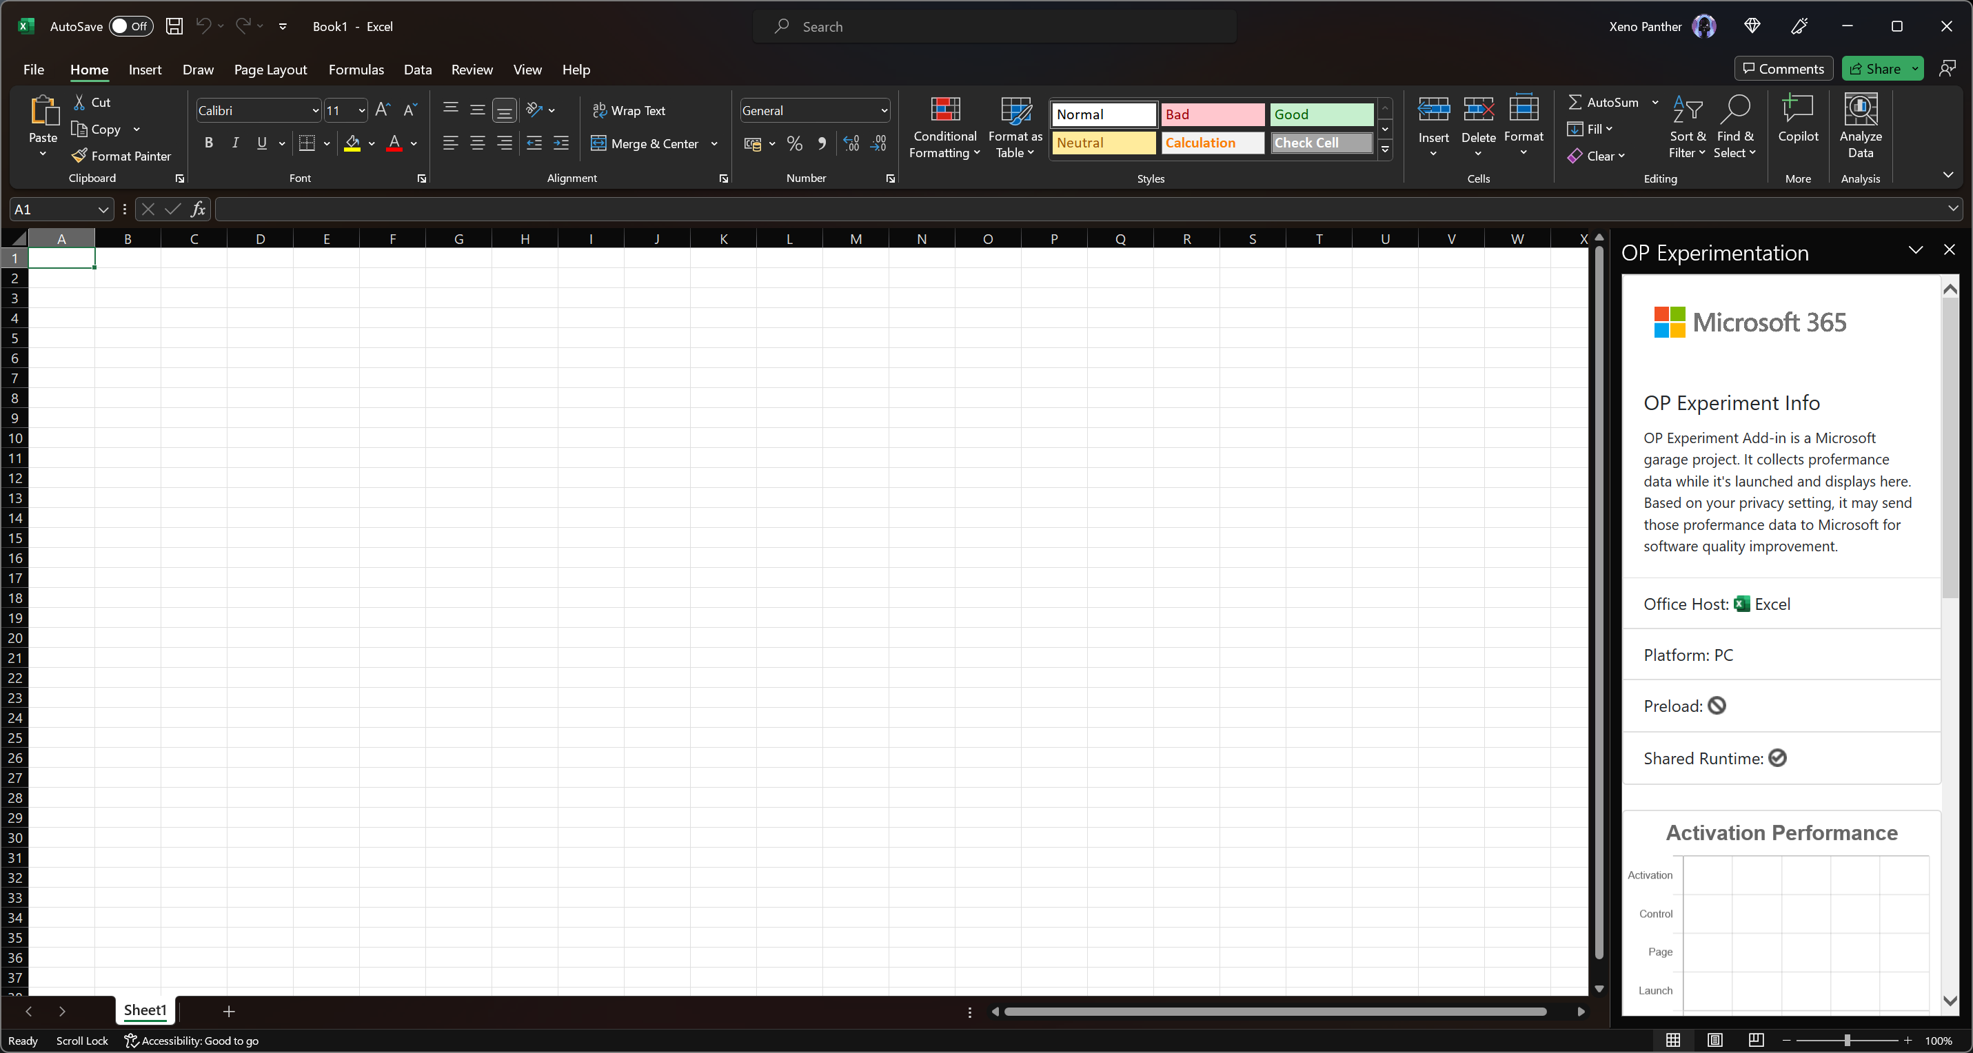The height and width of the screenshot is (1053, 1973).
Task: Expand the Merge & Center dropdown arrow
Action: pos(714,143)
